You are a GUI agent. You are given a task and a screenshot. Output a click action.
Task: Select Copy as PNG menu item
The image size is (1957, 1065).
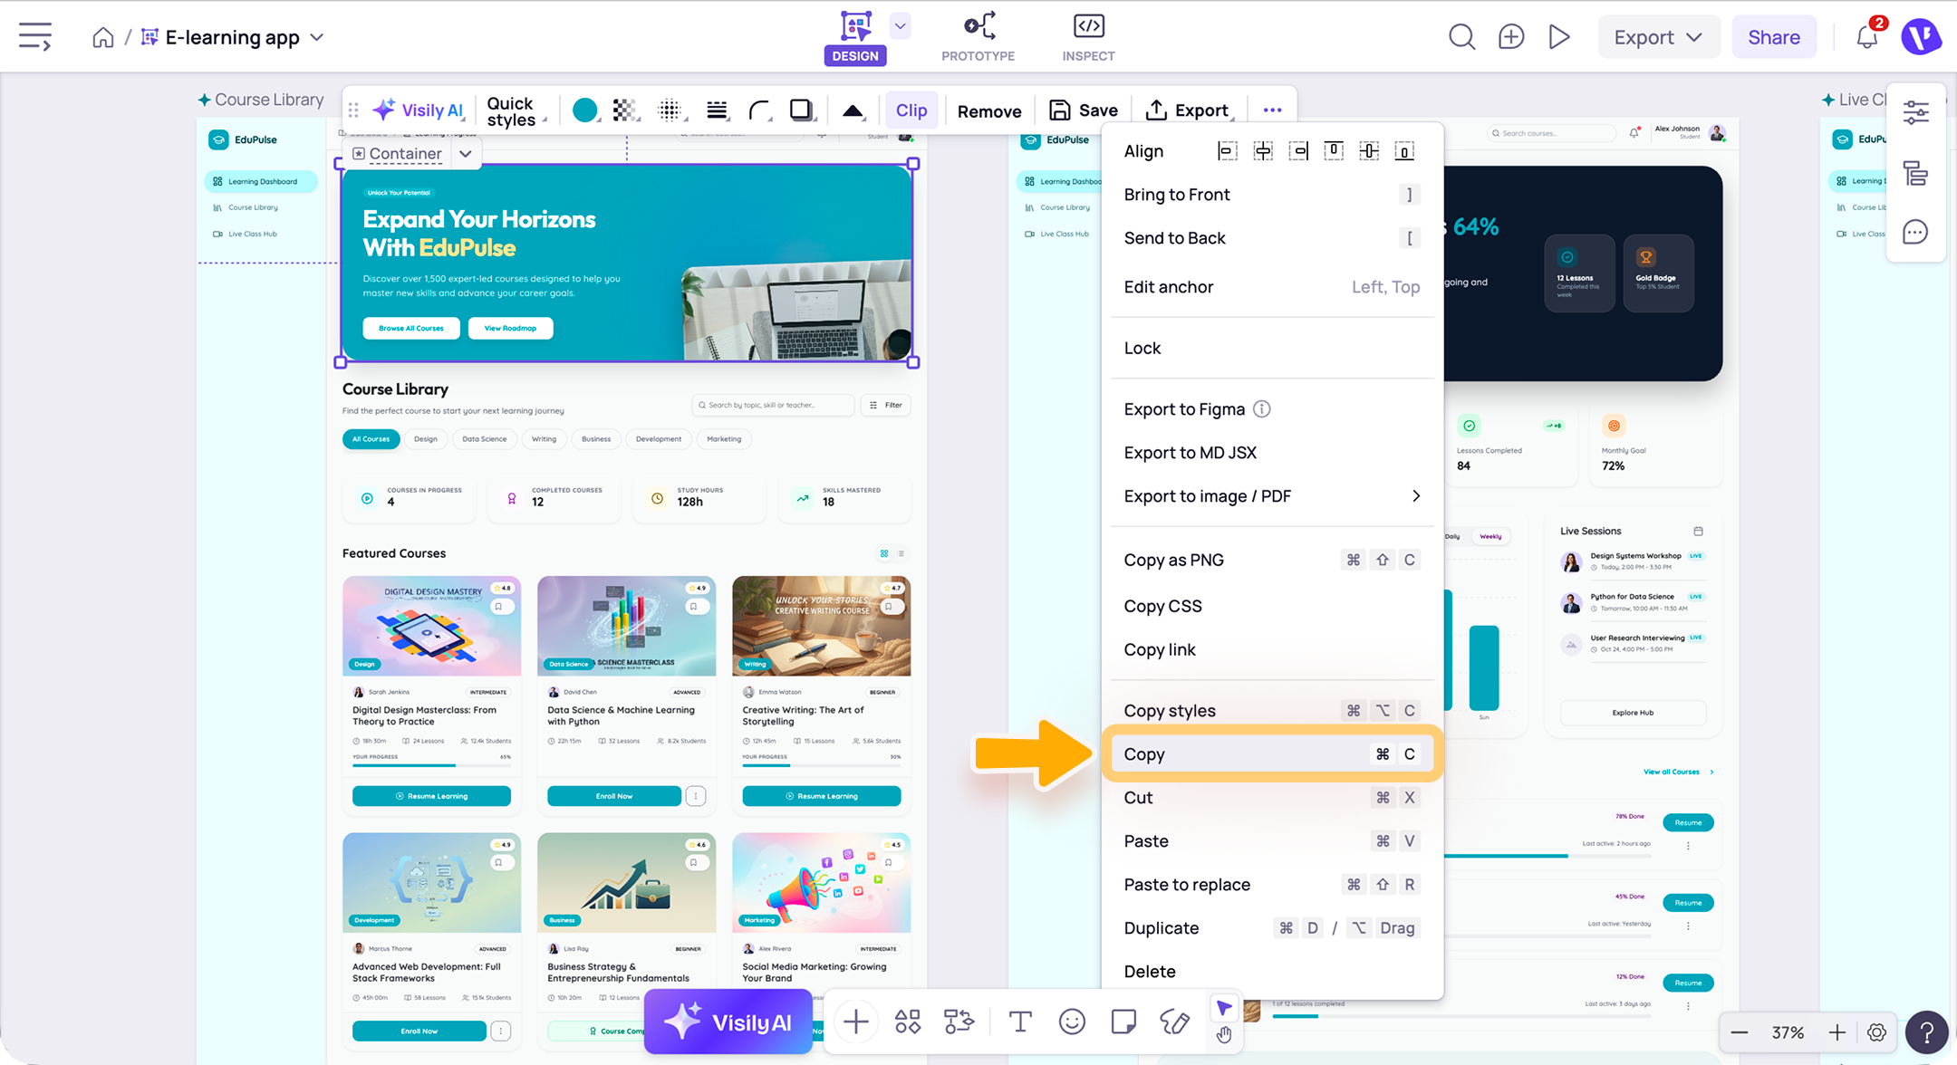click(1272, 561)
